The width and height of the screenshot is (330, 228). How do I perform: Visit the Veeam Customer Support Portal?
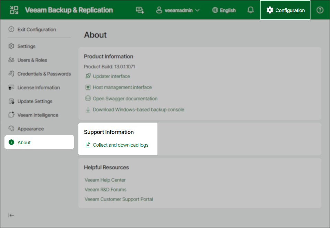[x=119, y=199]
